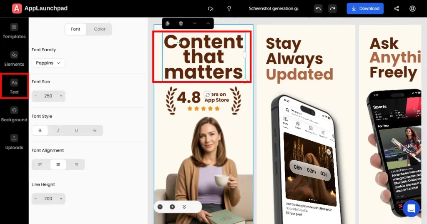Click the font size value 250
427x224 pixels.
pos(48,96)
